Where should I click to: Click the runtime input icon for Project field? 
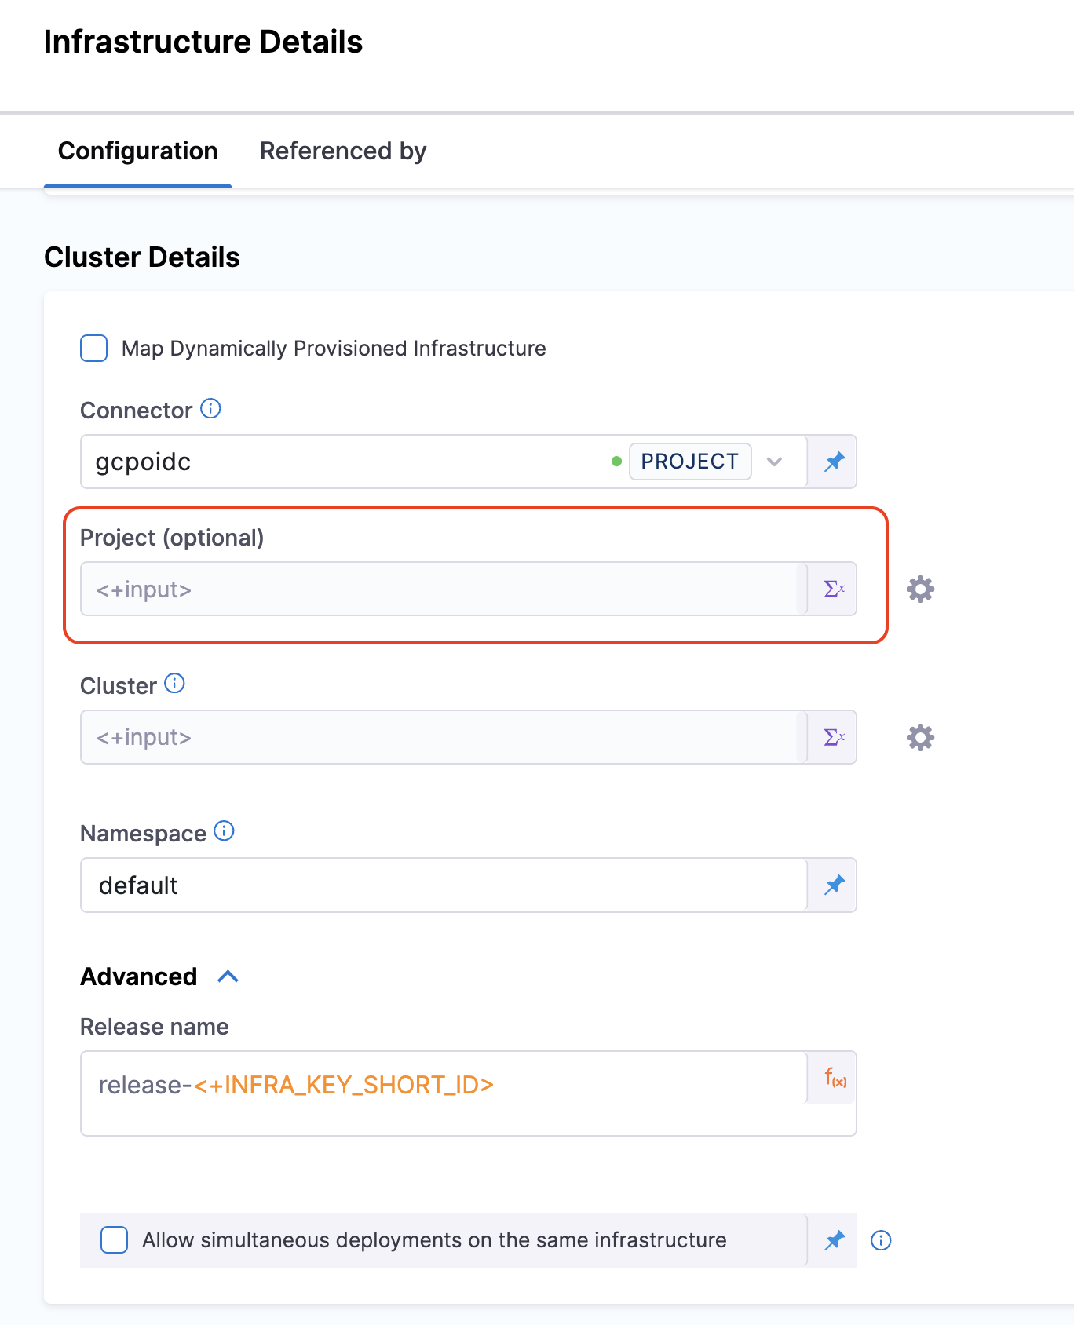point(834,589)
